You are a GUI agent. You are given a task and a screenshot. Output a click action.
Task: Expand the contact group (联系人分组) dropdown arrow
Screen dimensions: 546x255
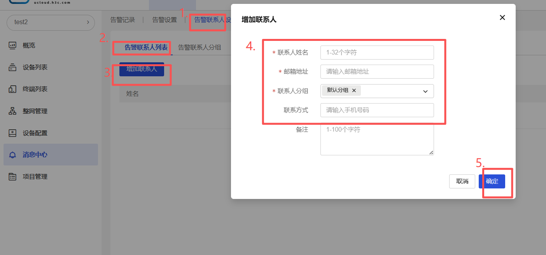(x=425, y=91)
